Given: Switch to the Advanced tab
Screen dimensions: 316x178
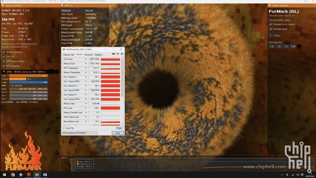Looking at the screenshot, I should point(88,54).
